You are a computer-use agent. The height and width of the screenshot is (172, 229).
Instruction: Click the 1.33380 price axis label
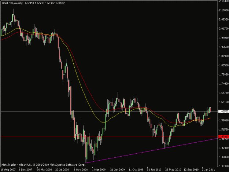224,166
